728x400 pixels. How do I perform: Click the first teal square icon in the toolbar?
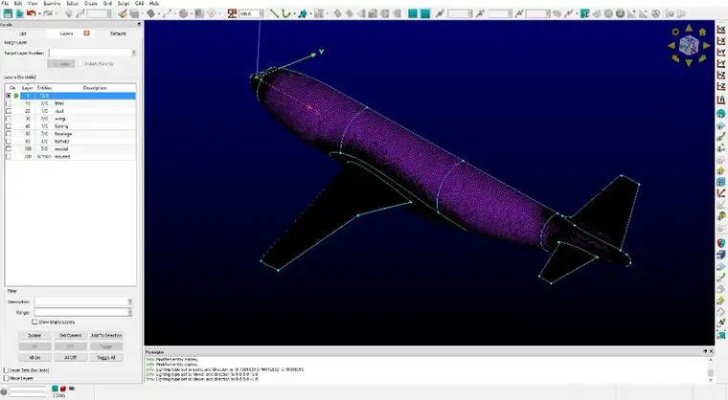tap(412, 13)
